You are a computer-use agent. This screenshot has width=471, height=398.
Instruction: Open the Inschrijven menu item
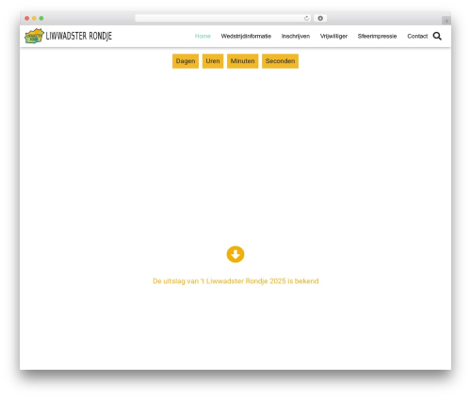click(296, 36)
